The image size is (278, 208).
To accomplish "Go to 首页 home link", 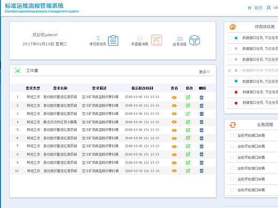I will click(x=258, y=8).
